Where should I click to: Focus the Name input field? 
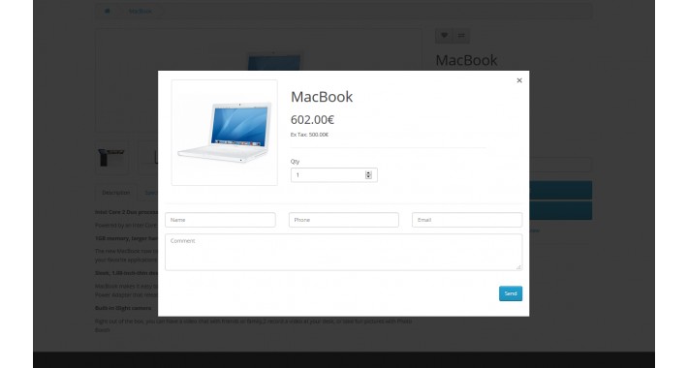click(220, 220)
